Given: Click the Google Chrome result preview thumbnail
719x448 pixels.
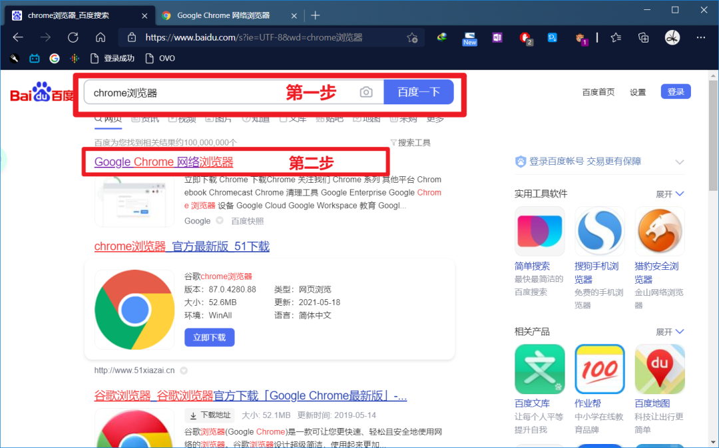Looking at the screenshot, I should [134, 201].
